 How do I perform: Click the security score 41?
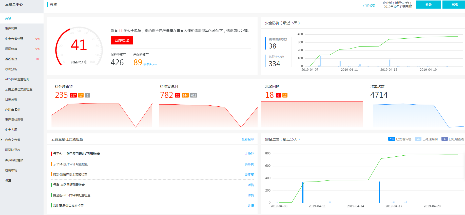(x=79, y=45)
